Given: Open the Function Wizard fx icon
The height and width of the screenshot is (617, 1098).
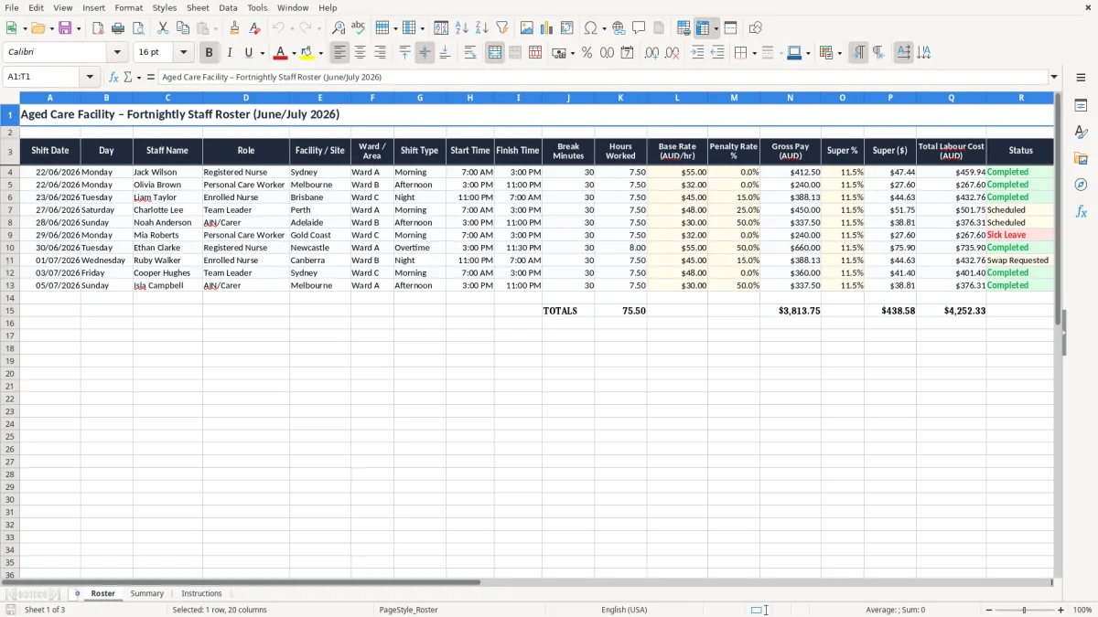Looking at the screenshot, I should click(x=113, y=77).
